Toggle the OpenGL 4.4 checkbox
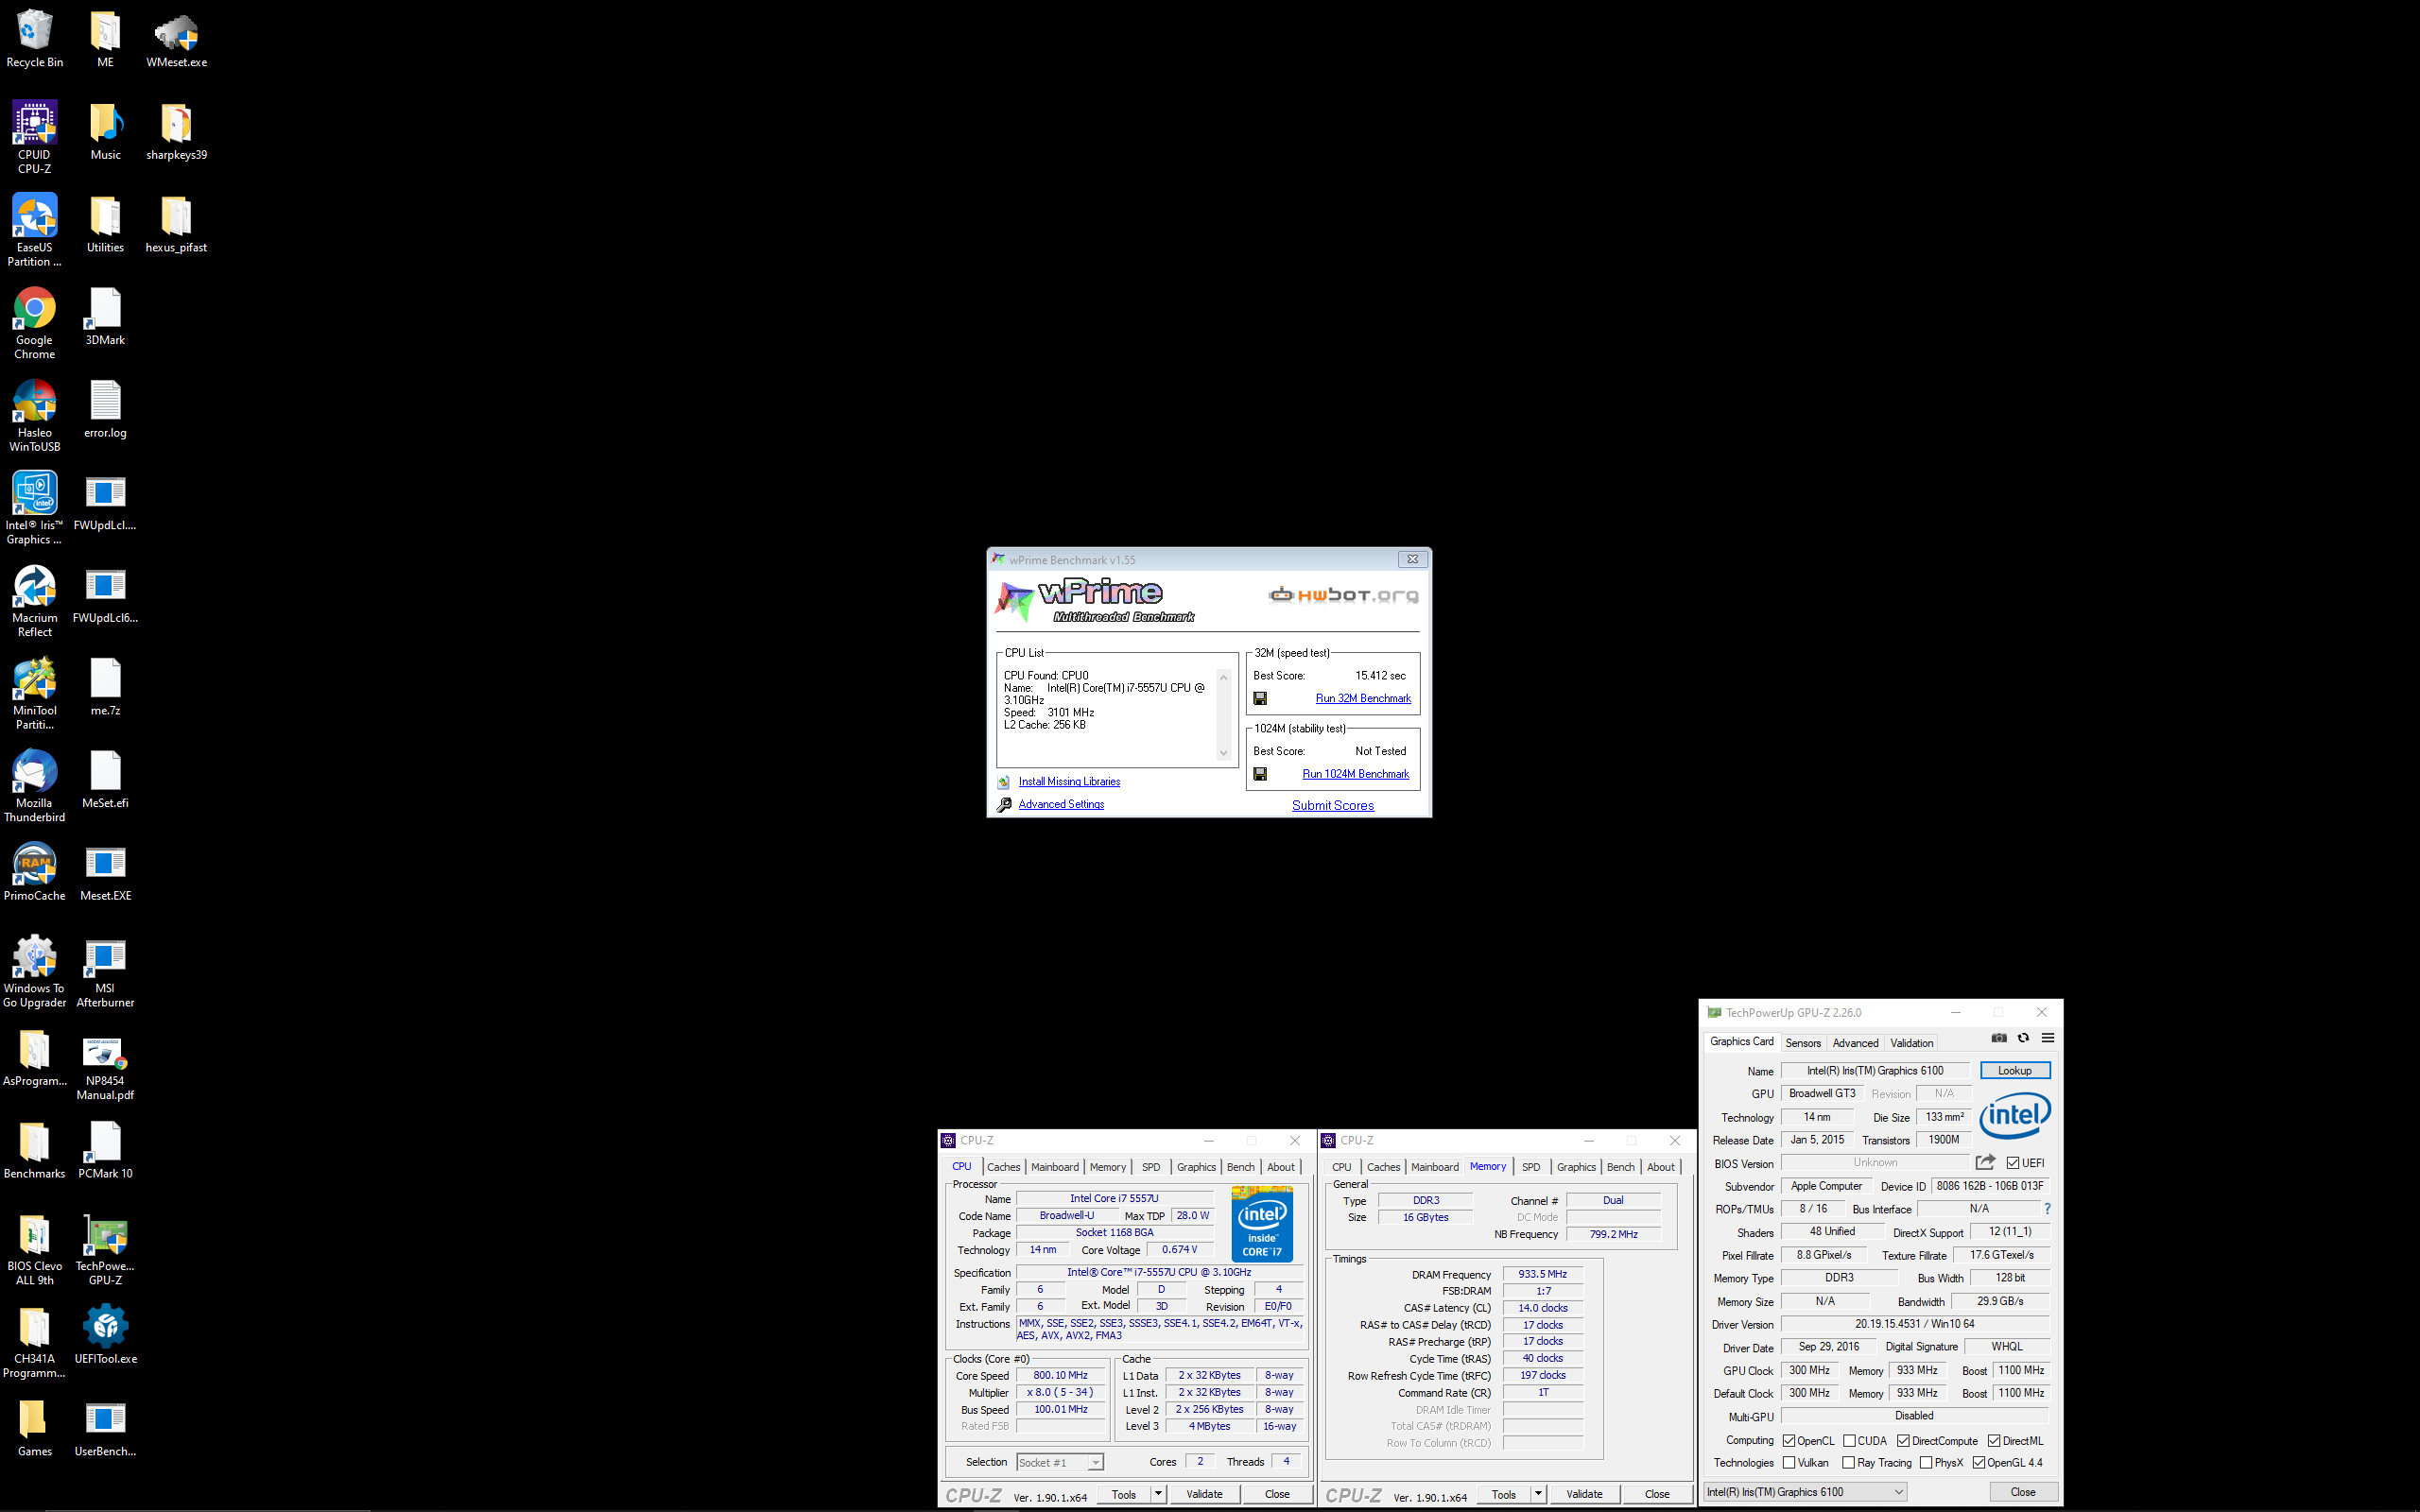Screen dimensions: 2420x1512 coord(1979,1463)
